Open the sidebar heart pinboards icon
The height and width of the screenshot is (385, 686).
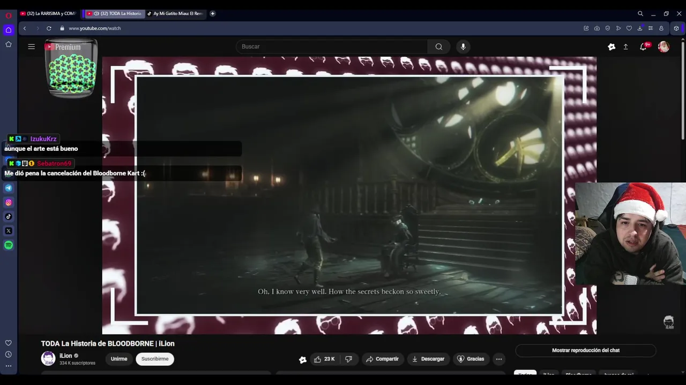click(9, 343)
